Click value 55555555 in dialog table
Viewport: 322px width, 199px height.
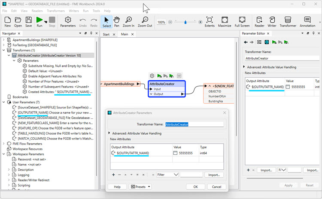pos(185,153)
